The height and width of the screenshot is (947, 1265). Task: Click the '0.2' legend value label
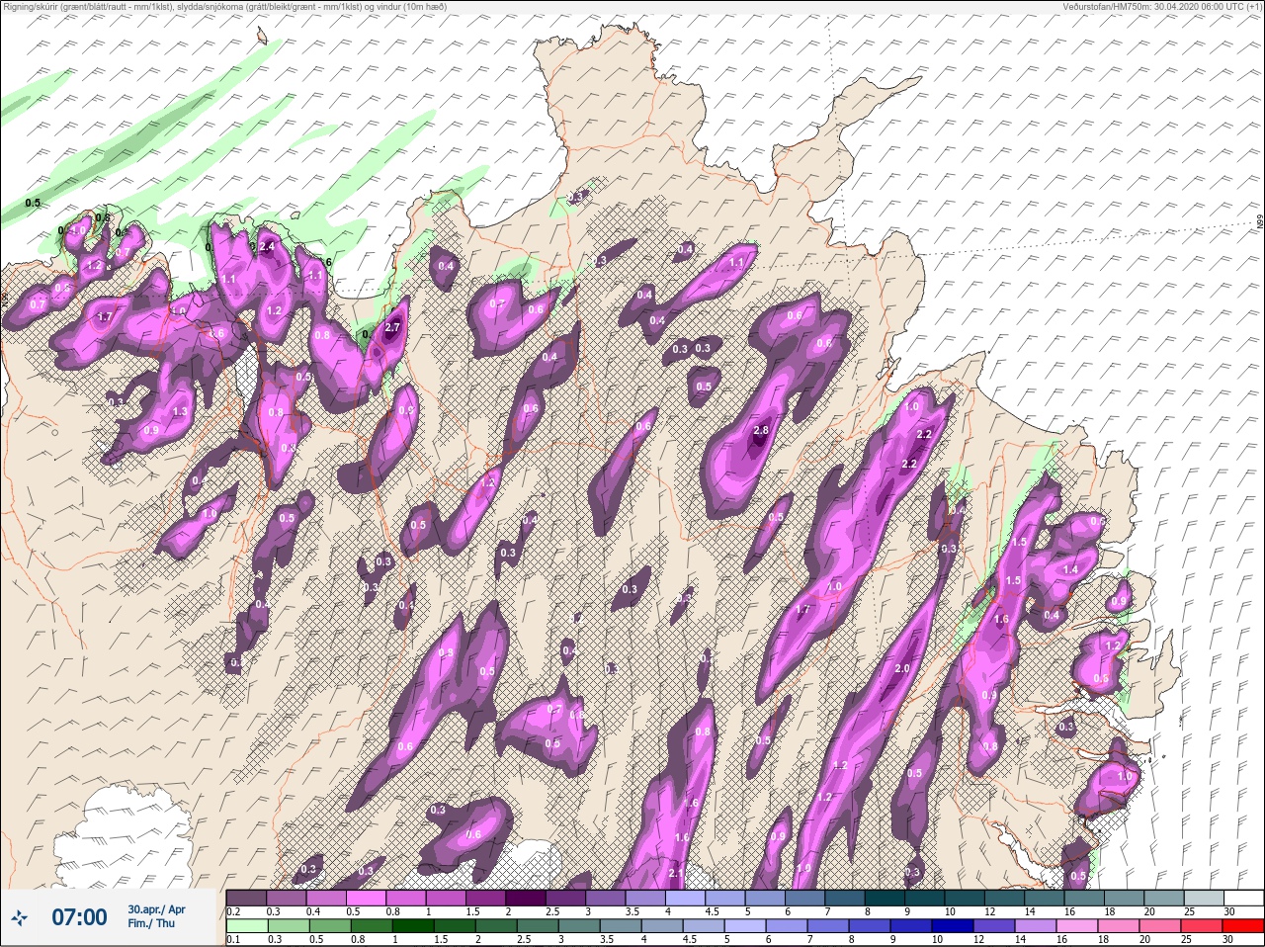(234, 911)
